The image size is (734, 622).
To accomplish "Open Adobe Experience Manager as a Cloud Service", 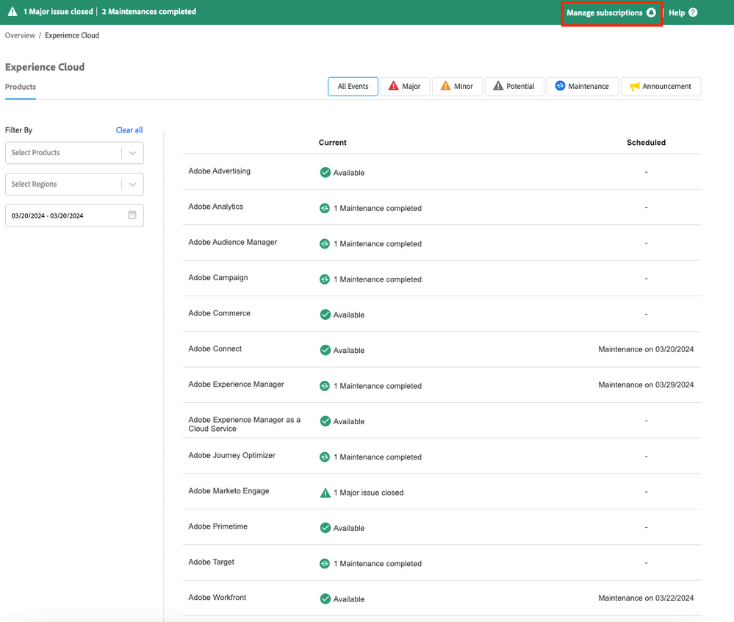I will [245, 424].
